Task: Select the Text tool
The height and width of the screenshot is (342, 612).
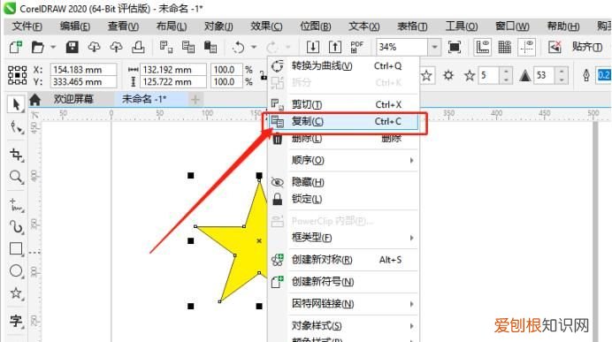Action: [x=17, y=321]
